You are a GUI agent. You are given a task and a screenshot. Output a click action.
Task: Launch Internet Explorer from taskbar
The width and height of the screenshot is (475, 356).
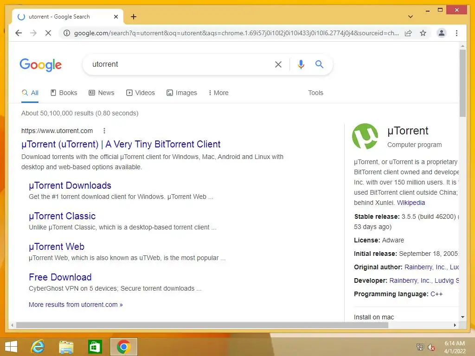[38, 347]
